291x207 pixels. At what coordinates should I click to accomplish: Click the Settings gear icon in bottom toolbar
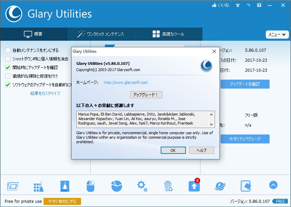pos(142,185)
